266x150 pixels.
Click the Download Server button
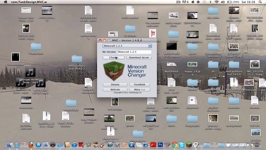(x=139, y=57)
